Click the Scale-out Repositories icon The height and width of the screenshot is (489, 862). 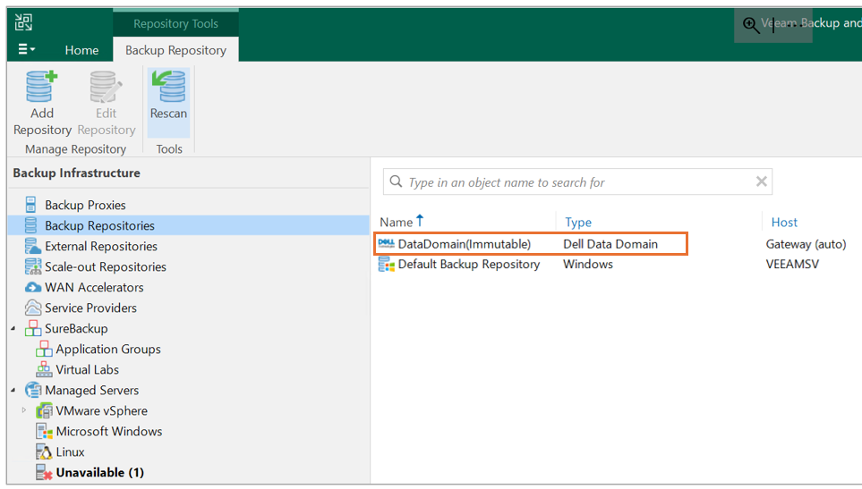coord(33,266)
